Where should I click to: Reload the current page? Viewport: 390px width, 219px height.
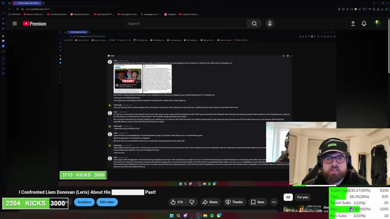point(17,9)
